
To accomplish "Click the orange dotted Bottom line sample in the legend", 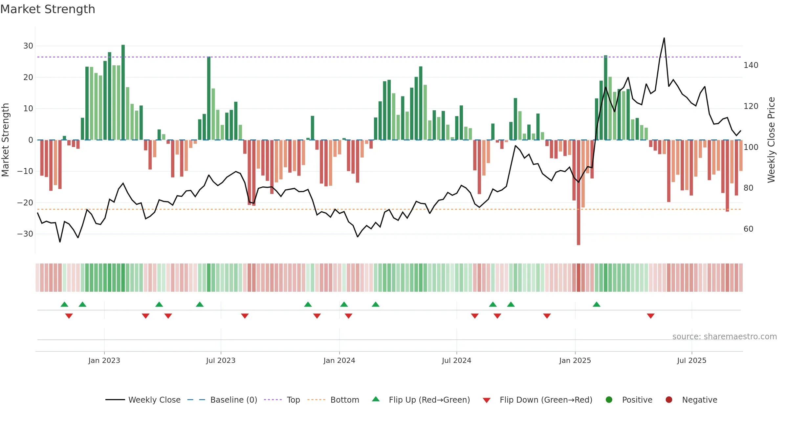I will pyautogui.click(x=316, y=400).
